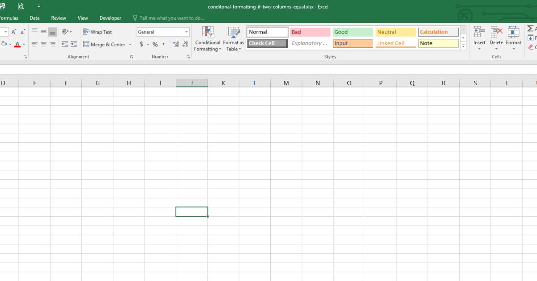
Task: Apply Comma Style from the Number group
Action: [x=164, y=44]
